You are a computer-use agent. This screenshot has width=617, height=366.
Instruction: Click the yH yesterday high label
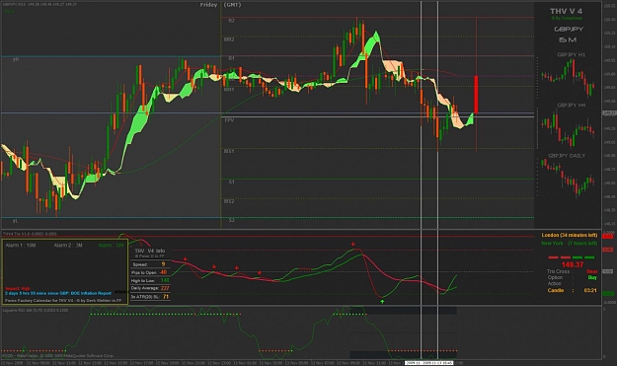click(16, 59)
